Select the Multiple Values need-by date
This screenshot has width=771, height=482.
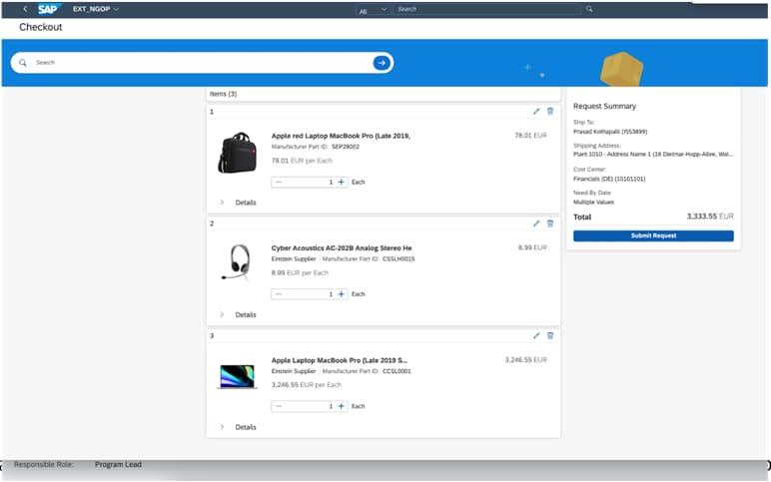(x=593, y=202)
